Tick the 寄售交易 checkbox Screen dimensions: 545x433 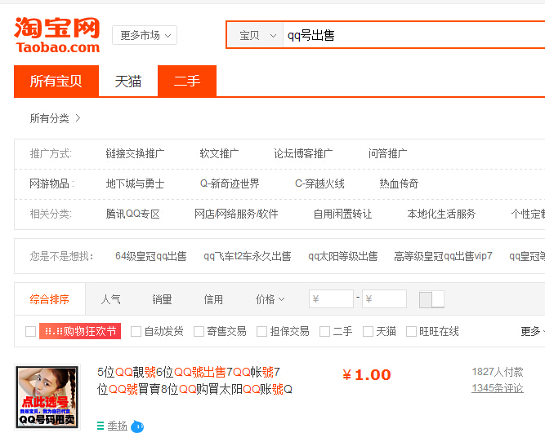(x=199, y=331)
